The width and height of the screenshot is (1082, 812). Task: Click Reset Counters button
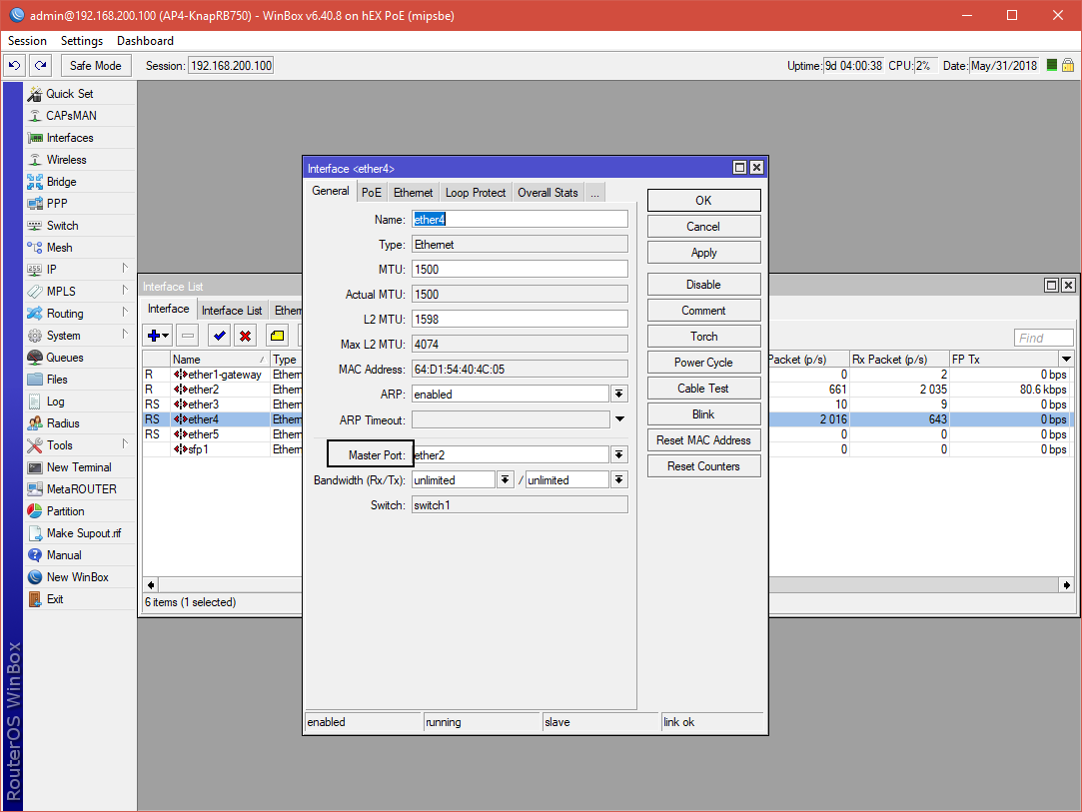coord(704,466)
